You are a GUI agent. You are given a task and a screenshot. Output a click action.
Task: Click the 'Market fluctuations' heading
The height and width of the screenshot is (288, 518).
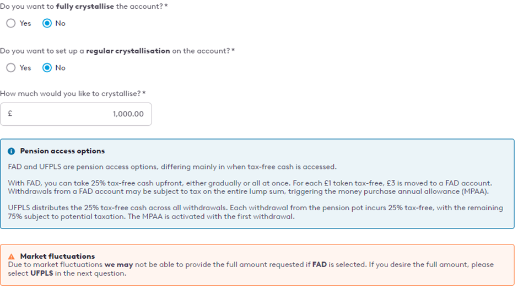tap(57, 256)
